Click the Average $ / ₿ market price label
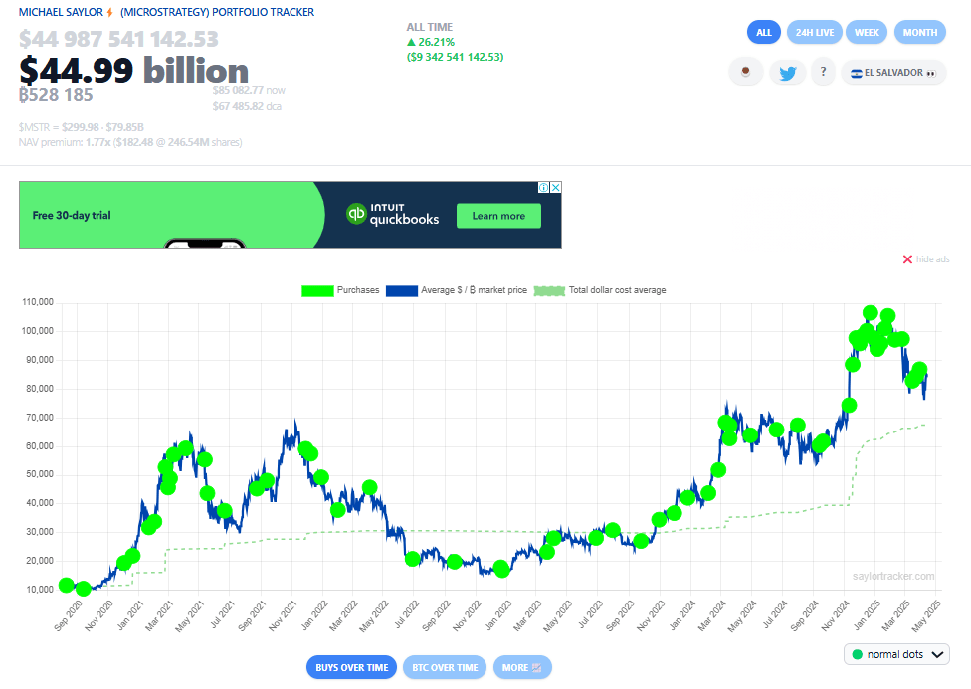The width and height of the screenshot is (971, 689). tap(474, 290)
